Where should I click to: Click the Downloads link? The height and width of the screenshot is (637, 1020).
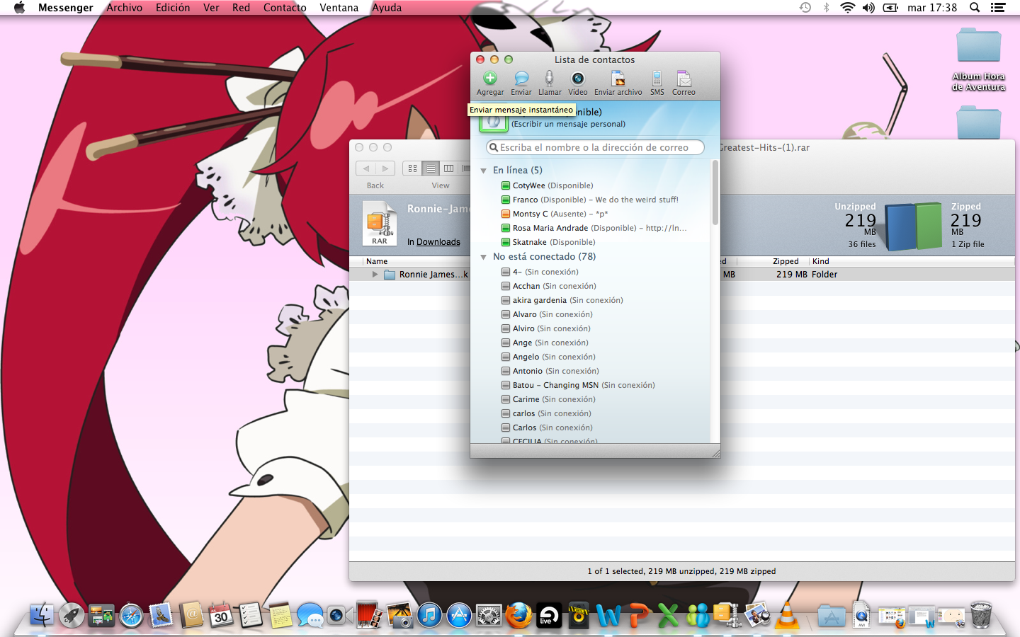tap(438, 242)
